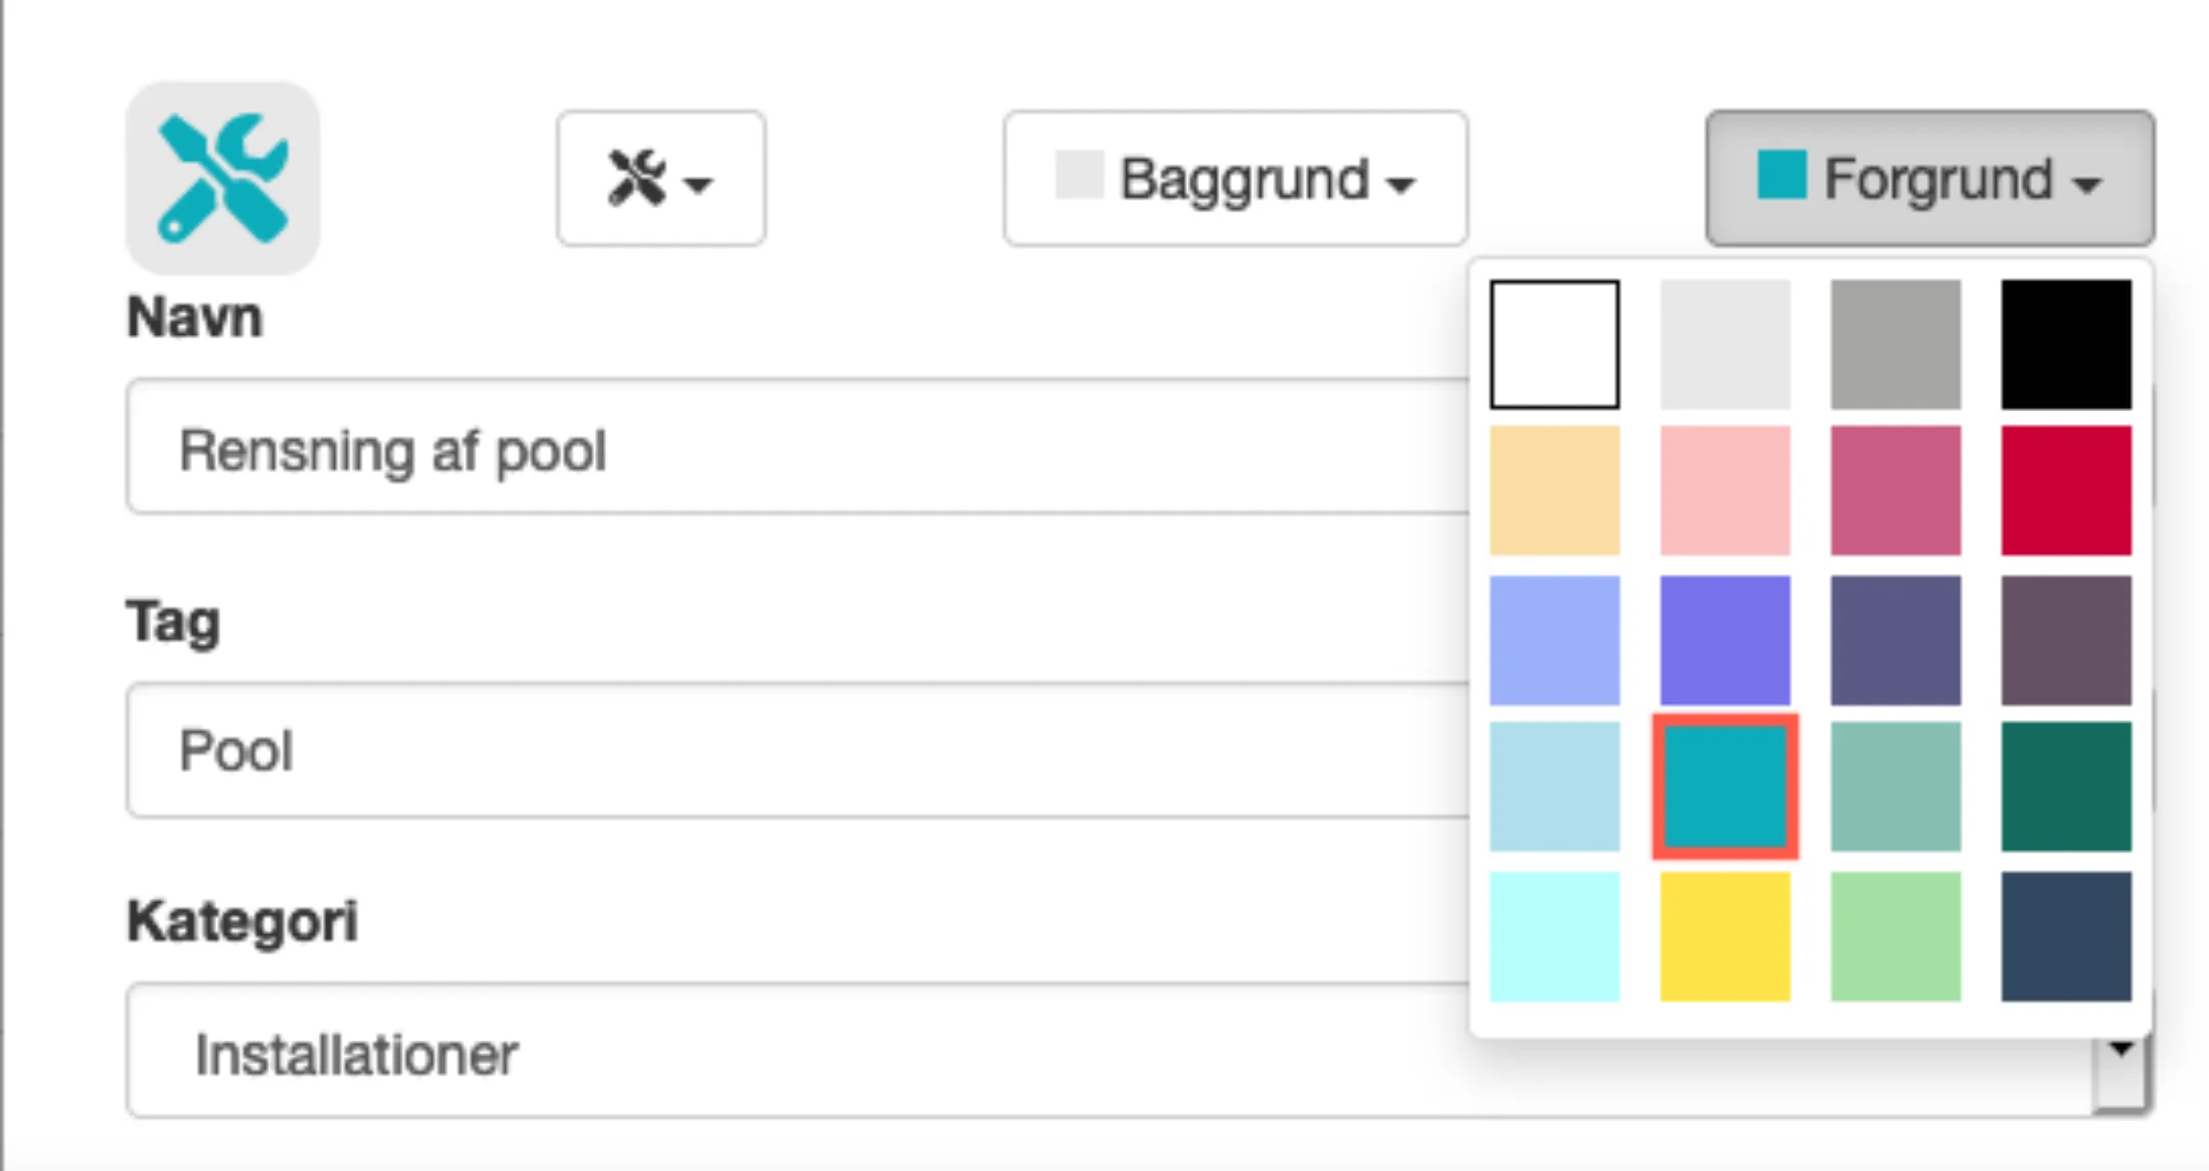Screen dimensions: 2209x1171
Task: Close the Forgrund color dropdown
Action: [x=1929, y=178]
